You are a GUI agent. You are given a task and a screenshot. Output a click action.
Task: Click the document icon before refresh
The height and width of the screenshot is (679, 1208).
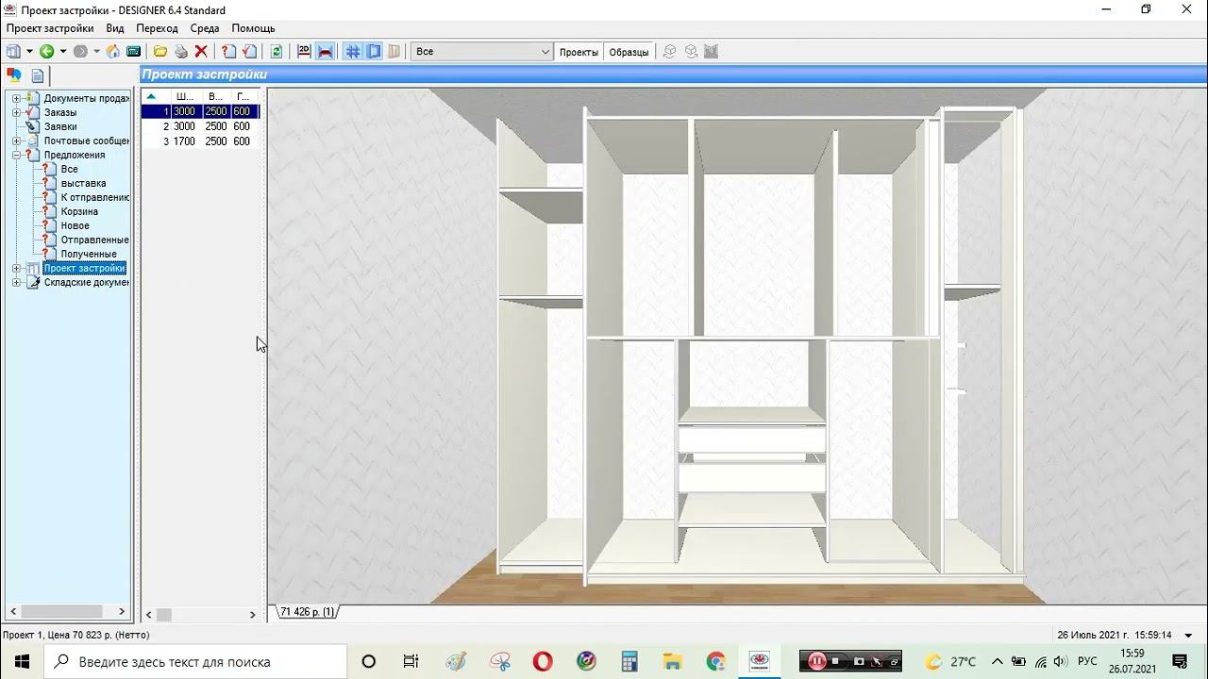pyautogui.click(x=249, y=52)
